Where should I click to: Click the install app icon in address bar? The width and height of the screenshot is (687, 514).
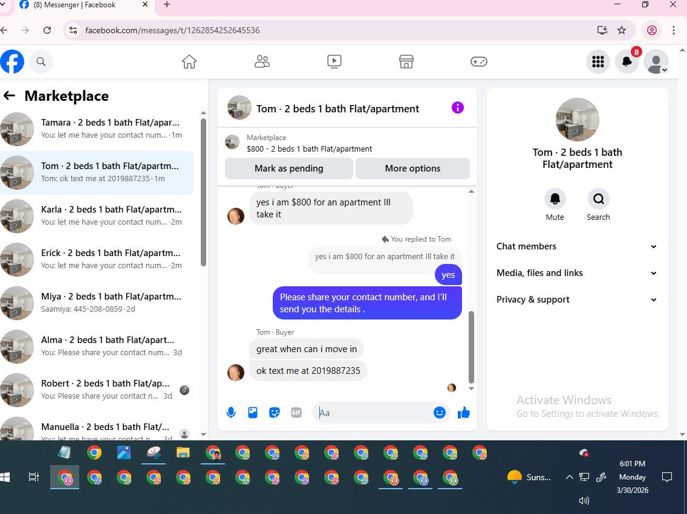point(602,30)
